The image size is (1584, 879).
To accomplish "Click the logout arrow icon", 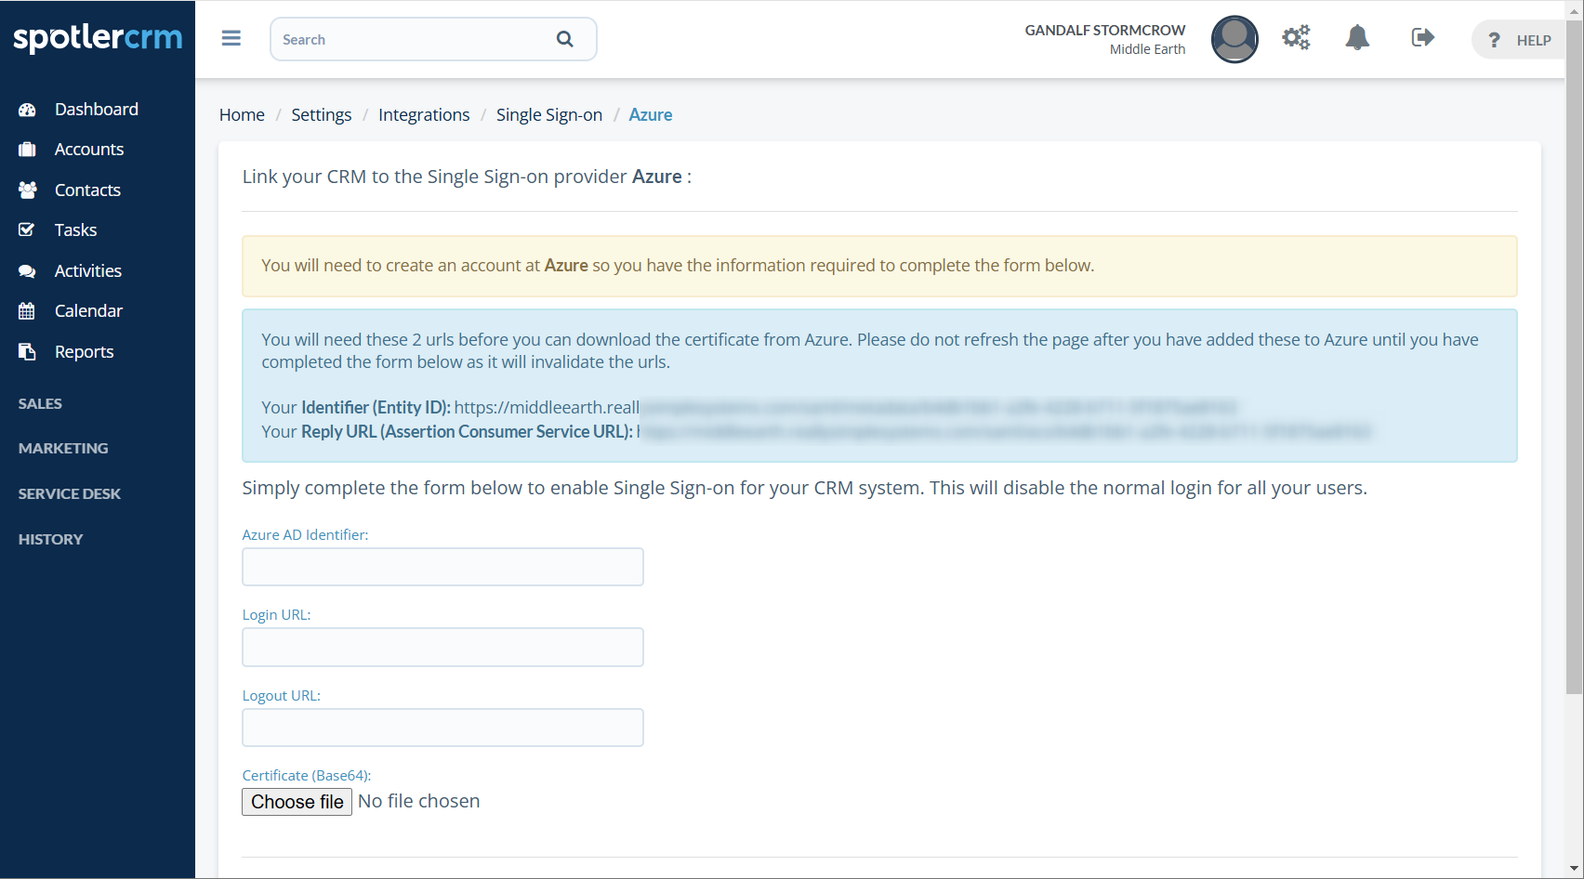I will 1422,37.
